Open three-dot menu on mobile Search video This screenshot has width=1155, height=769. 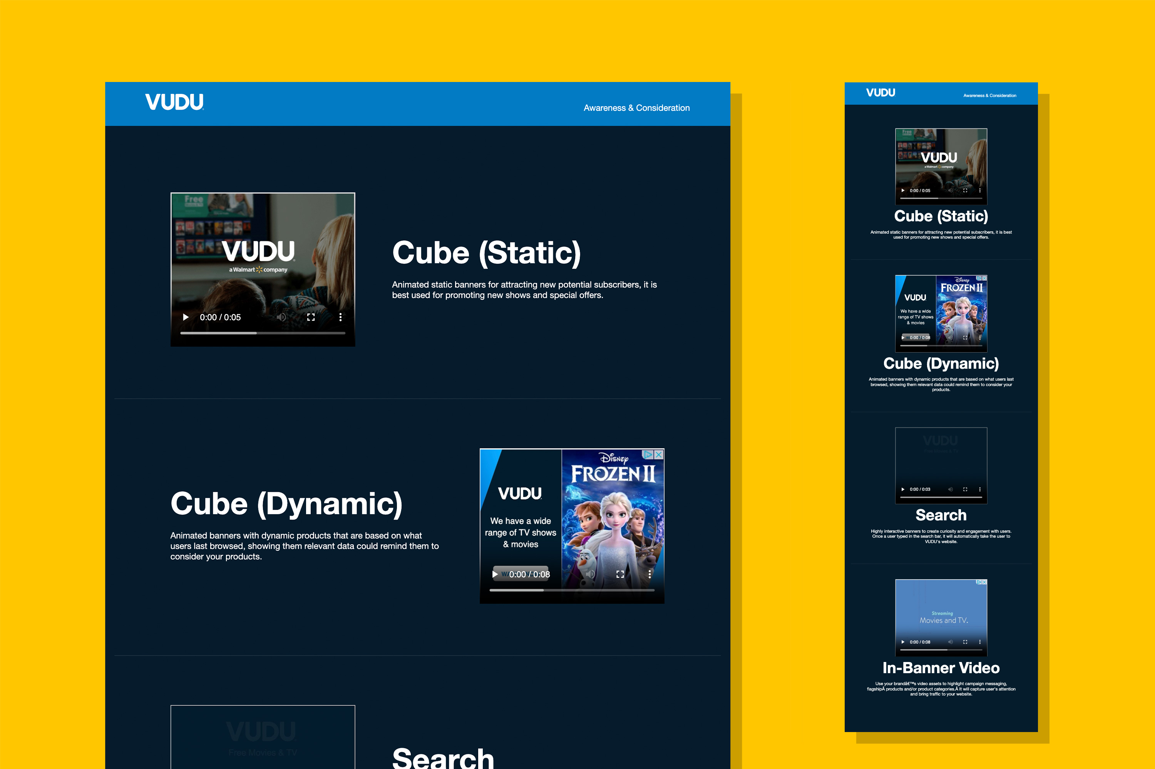point(980,490)
